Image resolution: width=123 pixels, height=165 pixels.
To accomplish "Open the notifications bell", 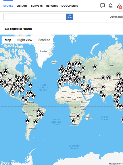I will pyautogui.click(x=111, y=5).
